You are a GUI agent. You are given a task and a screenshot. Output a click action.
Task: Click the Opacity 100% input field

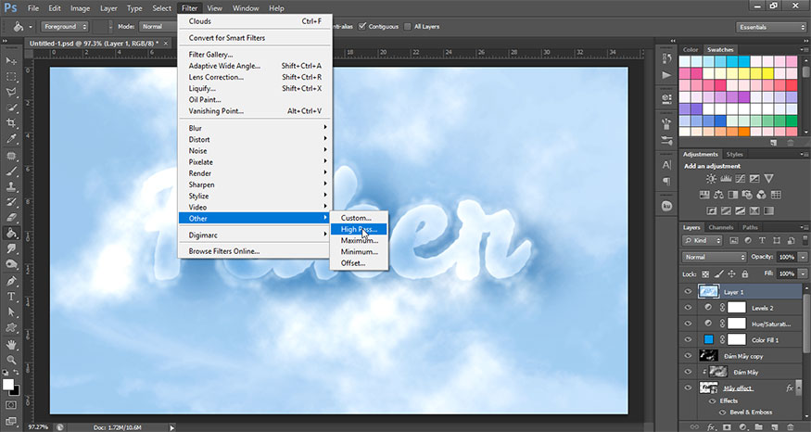[x=786, y=257]
